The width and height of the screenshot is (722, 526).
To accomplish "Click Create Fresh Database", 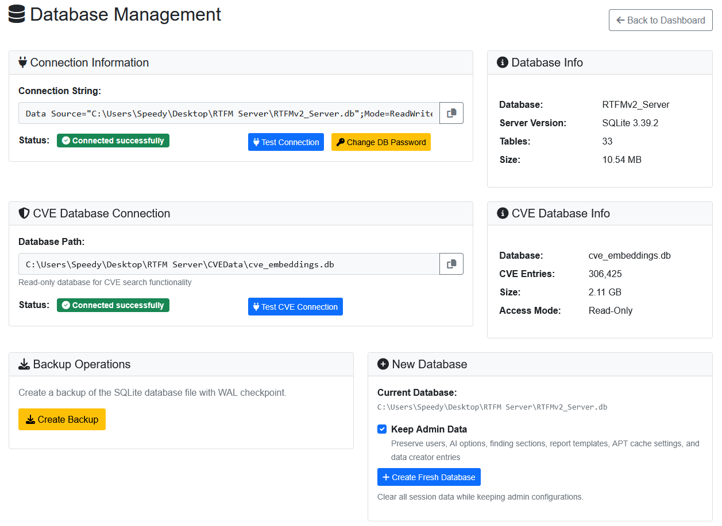I will pyautogui.click(x=428, y=477).
